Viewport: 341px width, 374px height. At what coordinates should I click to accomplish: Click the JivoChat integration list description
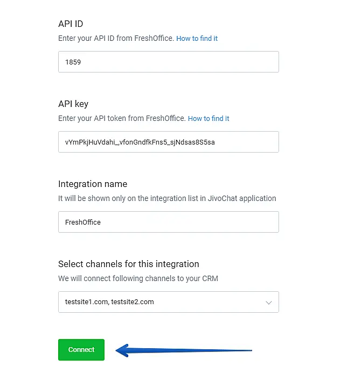coord(167,198)
